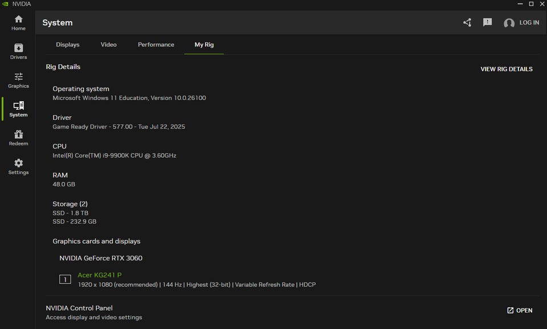Click the Game Ready Driver 577.00 text
Image resolution: width=547 pixels, height=329 pixels.
click(x=119, y=127)
